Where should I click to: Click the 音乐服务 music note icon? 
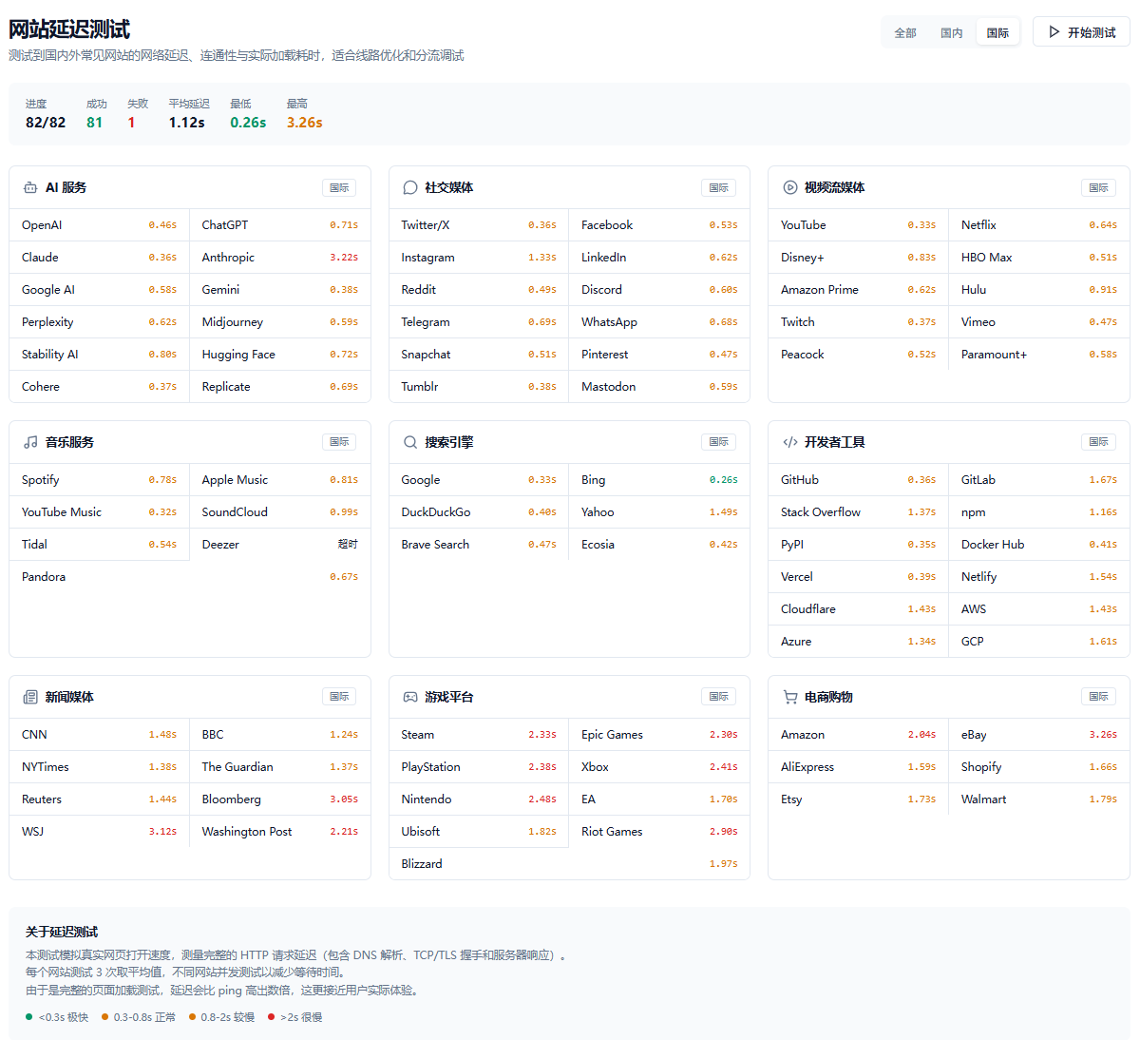click(x=30, y=443)
